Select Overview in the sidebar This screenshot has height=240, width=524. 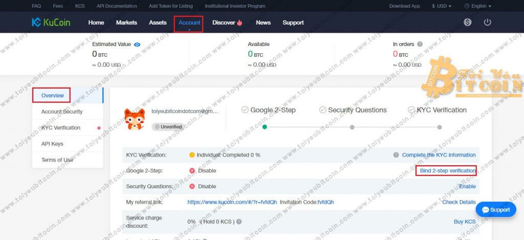pos(68,96)
